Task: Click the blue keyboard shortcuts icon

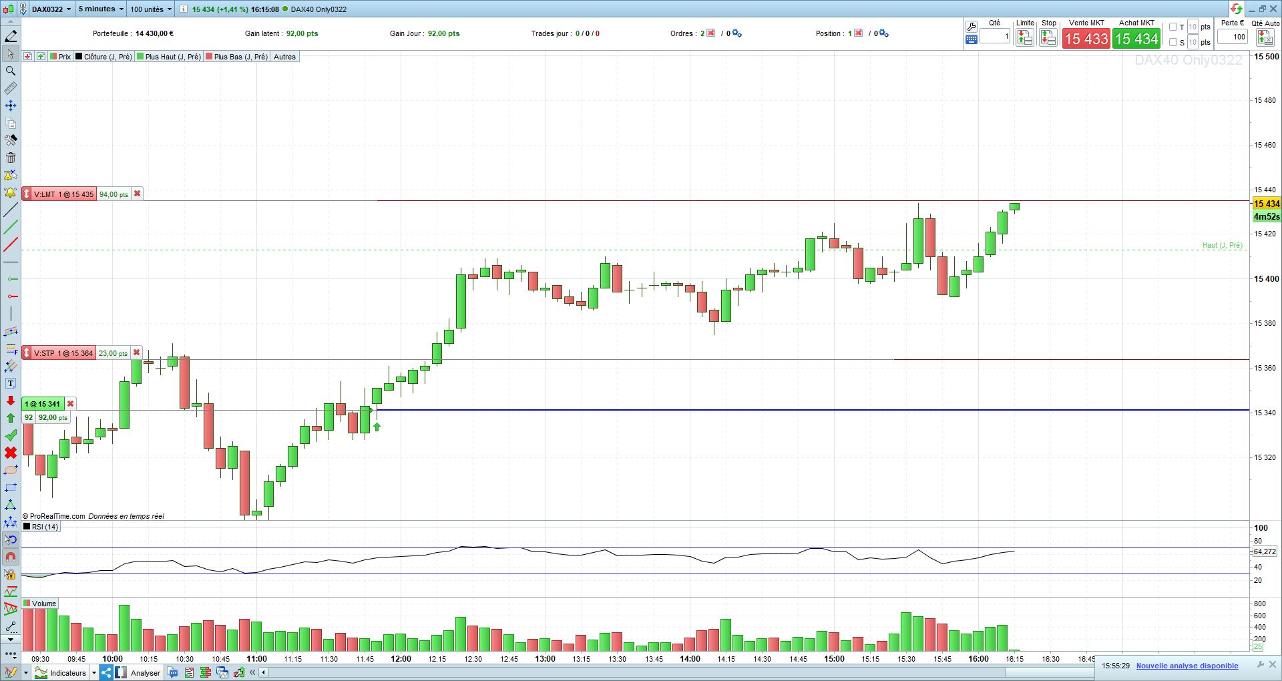Action: click(972, 39)
